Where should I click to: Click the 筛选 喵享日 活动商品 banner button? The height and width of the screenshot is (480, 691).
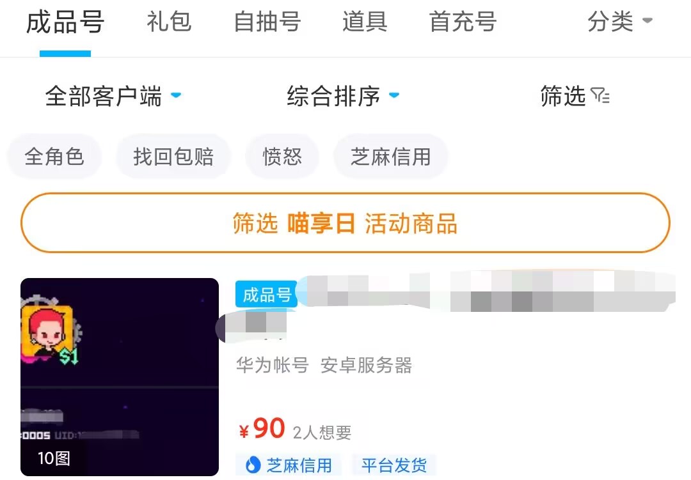345,224
